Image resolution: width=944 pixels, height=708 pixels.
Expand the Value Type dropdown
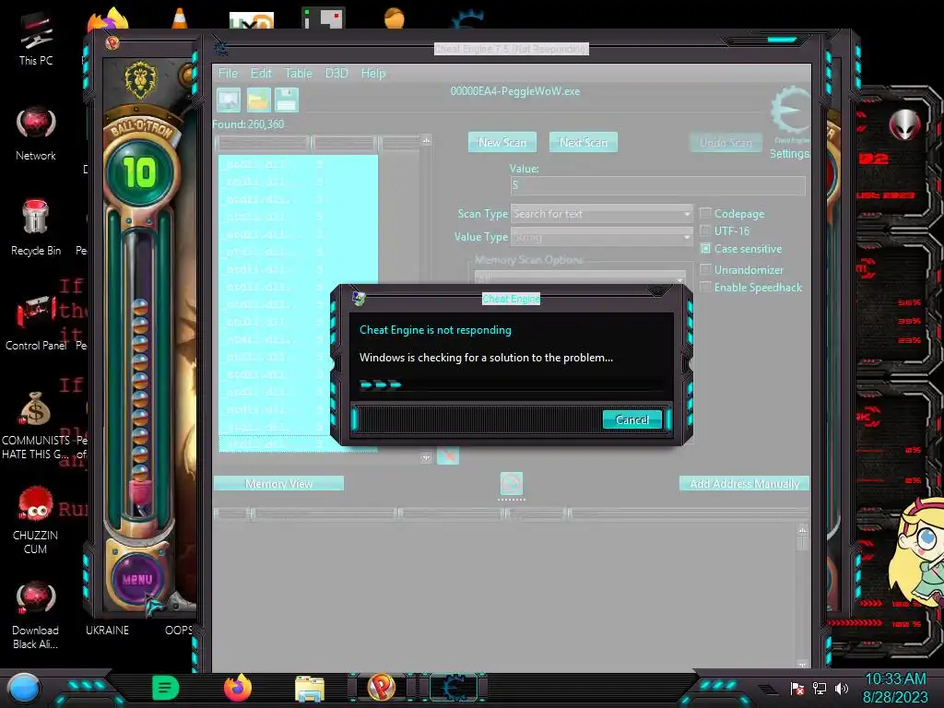pos(687,237)
